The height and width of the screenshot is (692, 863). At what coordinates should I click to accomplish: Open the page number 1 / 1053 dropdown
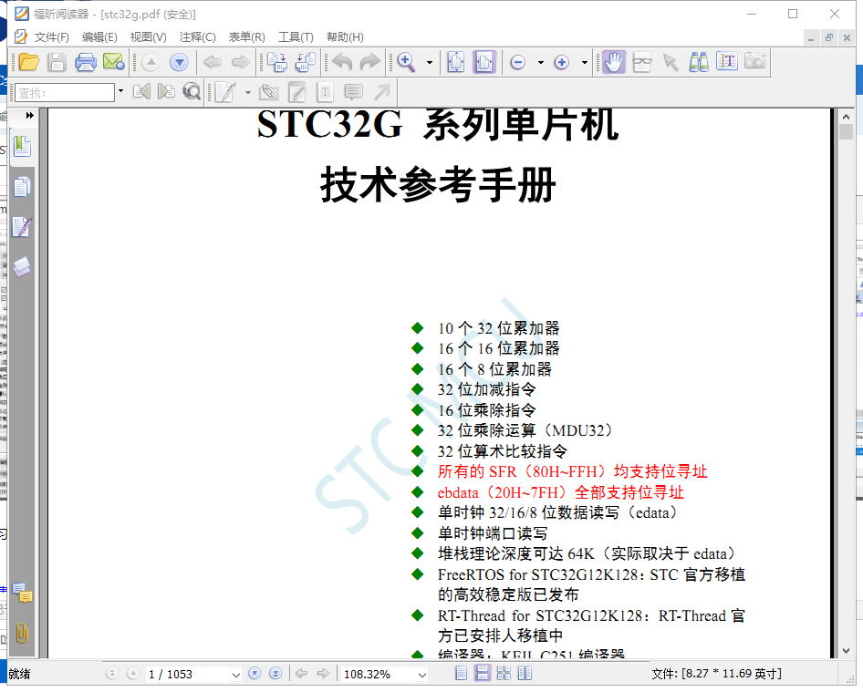point(235,675)
